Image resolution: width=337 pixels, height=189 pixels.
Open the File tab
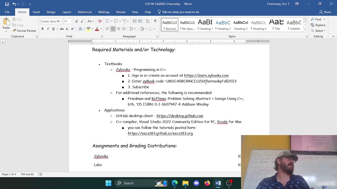pos(7,12)
